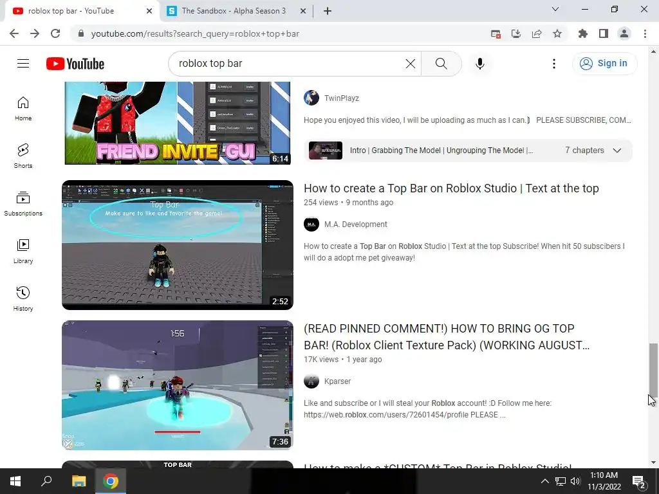Go to Home in sidebar
This screenshot has height=494, width=659.
tap(23, 108)
